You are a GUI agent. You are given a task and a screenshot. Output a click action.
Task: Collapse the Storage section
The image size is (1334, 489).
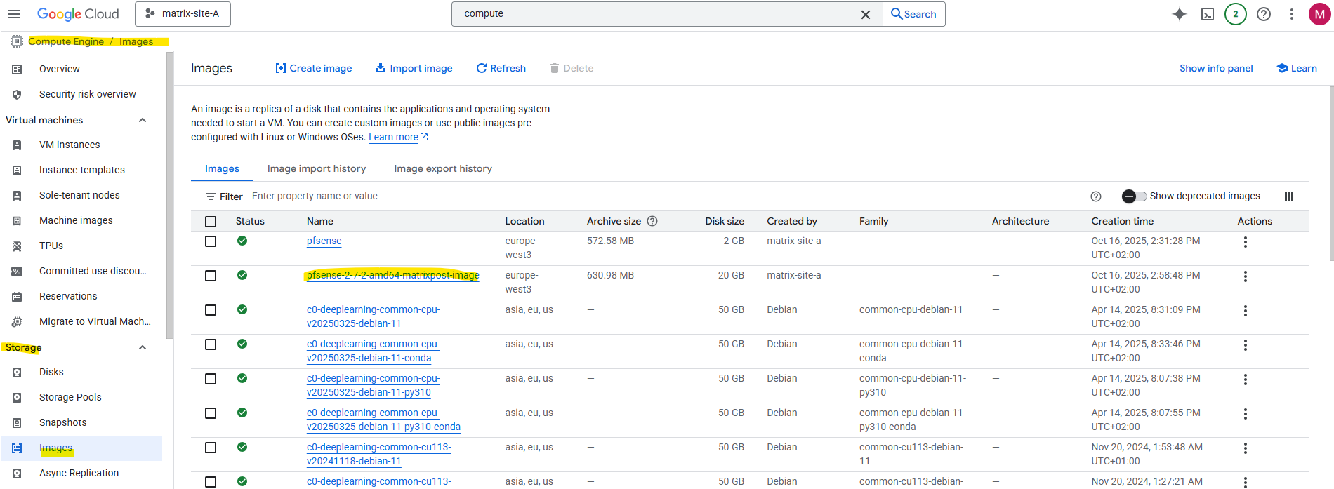point(143,347)
